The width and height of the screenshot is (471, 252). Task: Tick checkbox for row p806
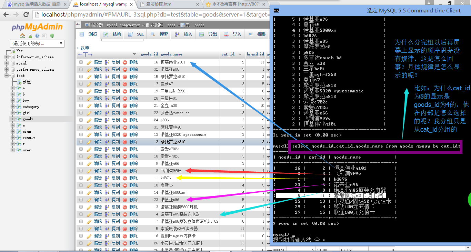[81, 120]
